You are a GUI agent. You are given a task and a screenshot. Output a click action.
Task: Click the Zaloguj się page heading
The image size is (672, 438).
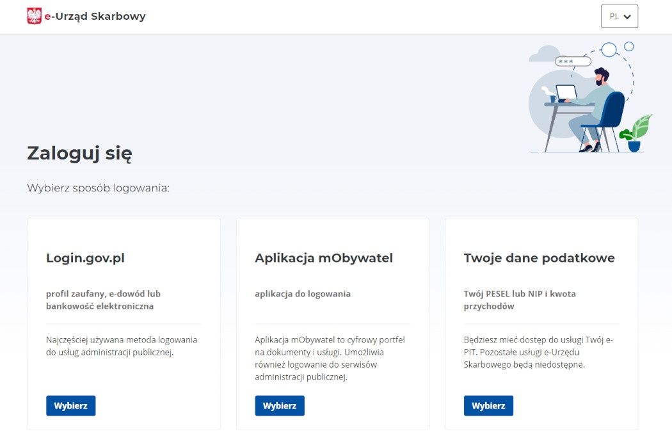click(x=80, y=153)
